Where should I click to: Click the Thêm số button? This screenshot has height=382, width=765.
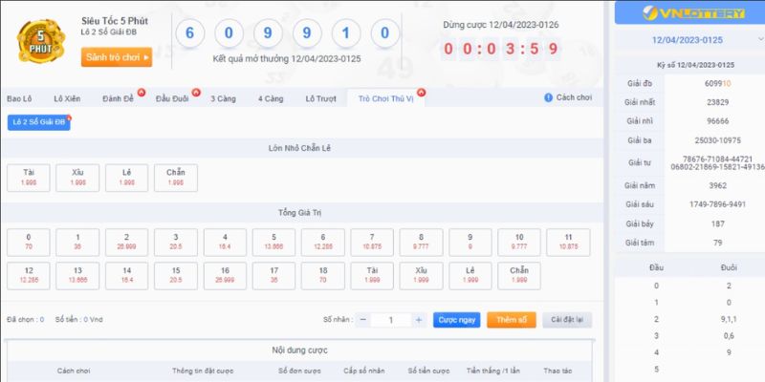pyautogui.click(x=512, y=320)
